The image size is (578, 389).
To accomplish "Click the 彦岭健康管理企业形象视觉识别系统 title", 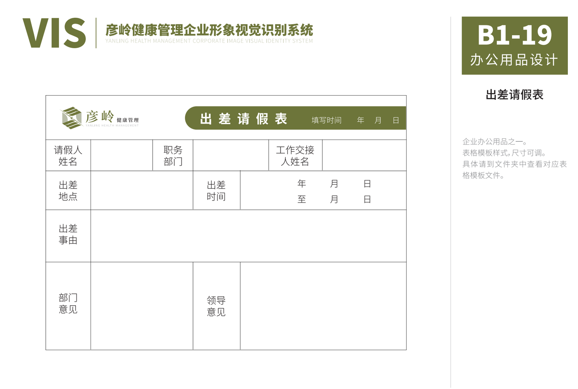I will [209, 30].
